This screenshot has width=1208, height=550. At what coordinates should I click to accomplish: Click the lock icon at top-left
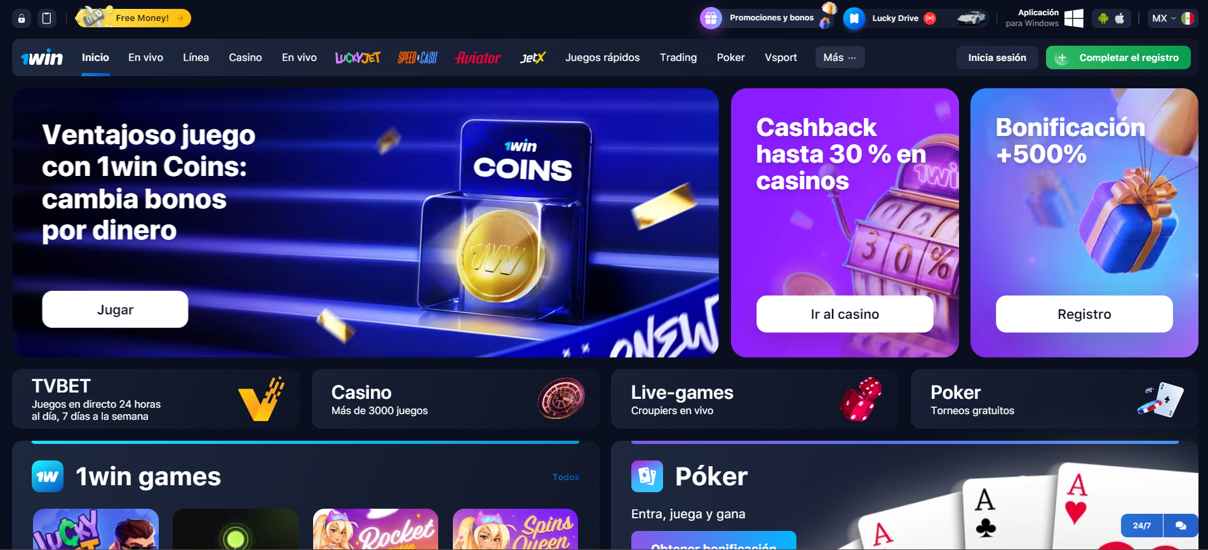[22, 18]
